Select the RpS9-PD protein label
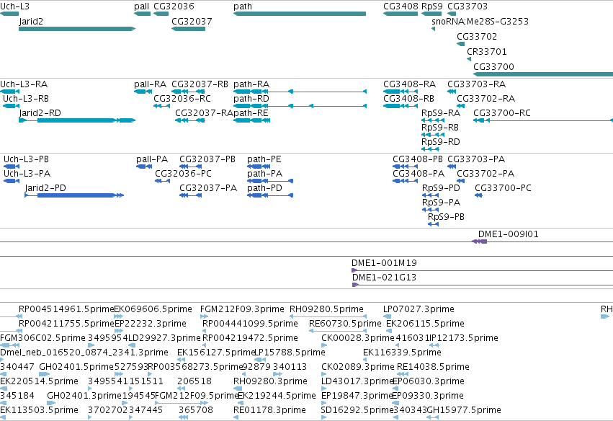The image size is (613, 421). pyautogui.click(x=441, y=188)
